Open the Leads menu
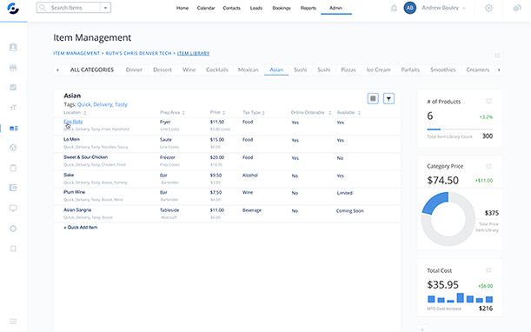 [x=256, y=8]
